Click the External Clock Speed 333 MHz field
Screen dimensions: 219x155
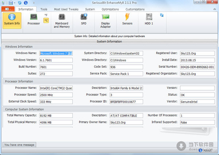click(56, 102)
